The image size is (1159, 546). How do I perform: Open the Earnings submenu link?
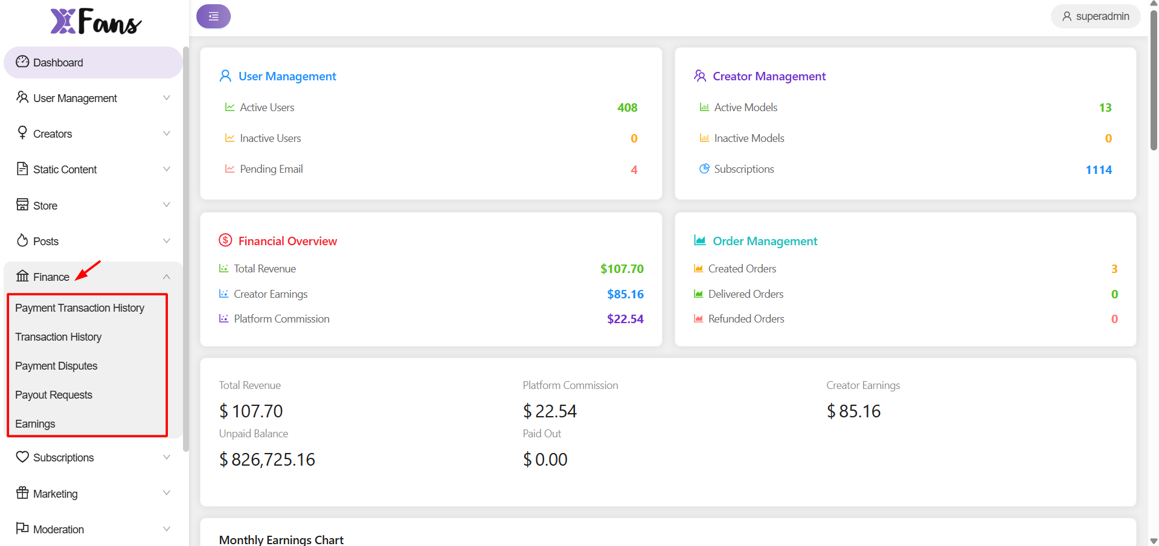click(x=35, y=424)
